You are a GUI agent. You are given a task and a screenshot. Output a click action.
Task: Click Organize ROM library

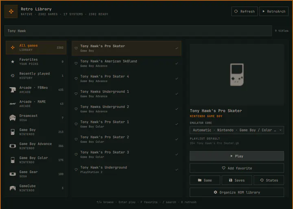[x=237, y=192]
